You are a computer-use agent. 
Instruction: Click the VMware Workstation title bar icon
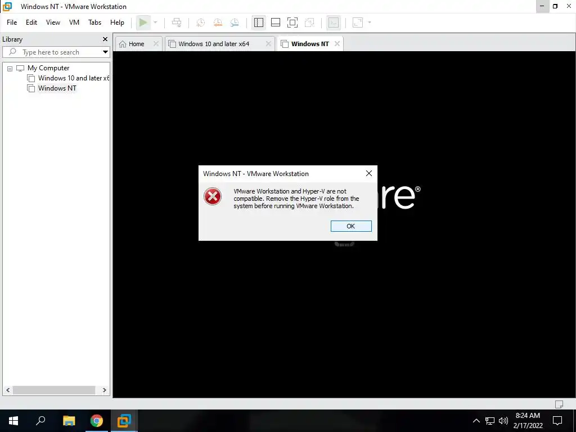(7, 6)
